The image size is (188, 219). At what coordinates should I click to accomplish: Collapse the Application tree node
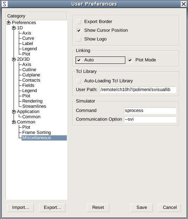[14, 112]
